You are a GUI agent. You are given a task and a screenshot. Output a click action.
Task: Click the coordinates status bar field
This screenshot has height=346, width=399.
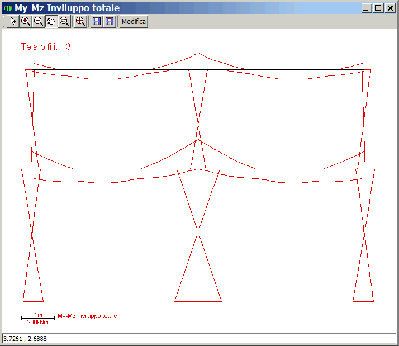point(199,339)
